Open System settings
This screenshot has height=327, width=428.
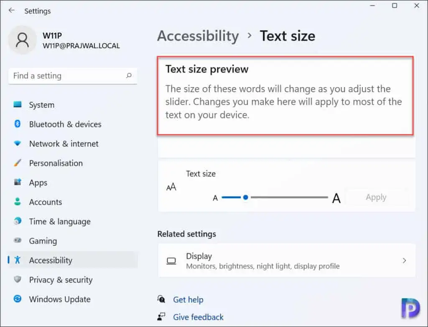(73, 105)
